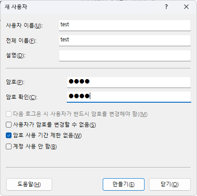Click the 암호 확인(C): label
The height and width of the screenshot is (196, 197).
(x=22, y=97)
